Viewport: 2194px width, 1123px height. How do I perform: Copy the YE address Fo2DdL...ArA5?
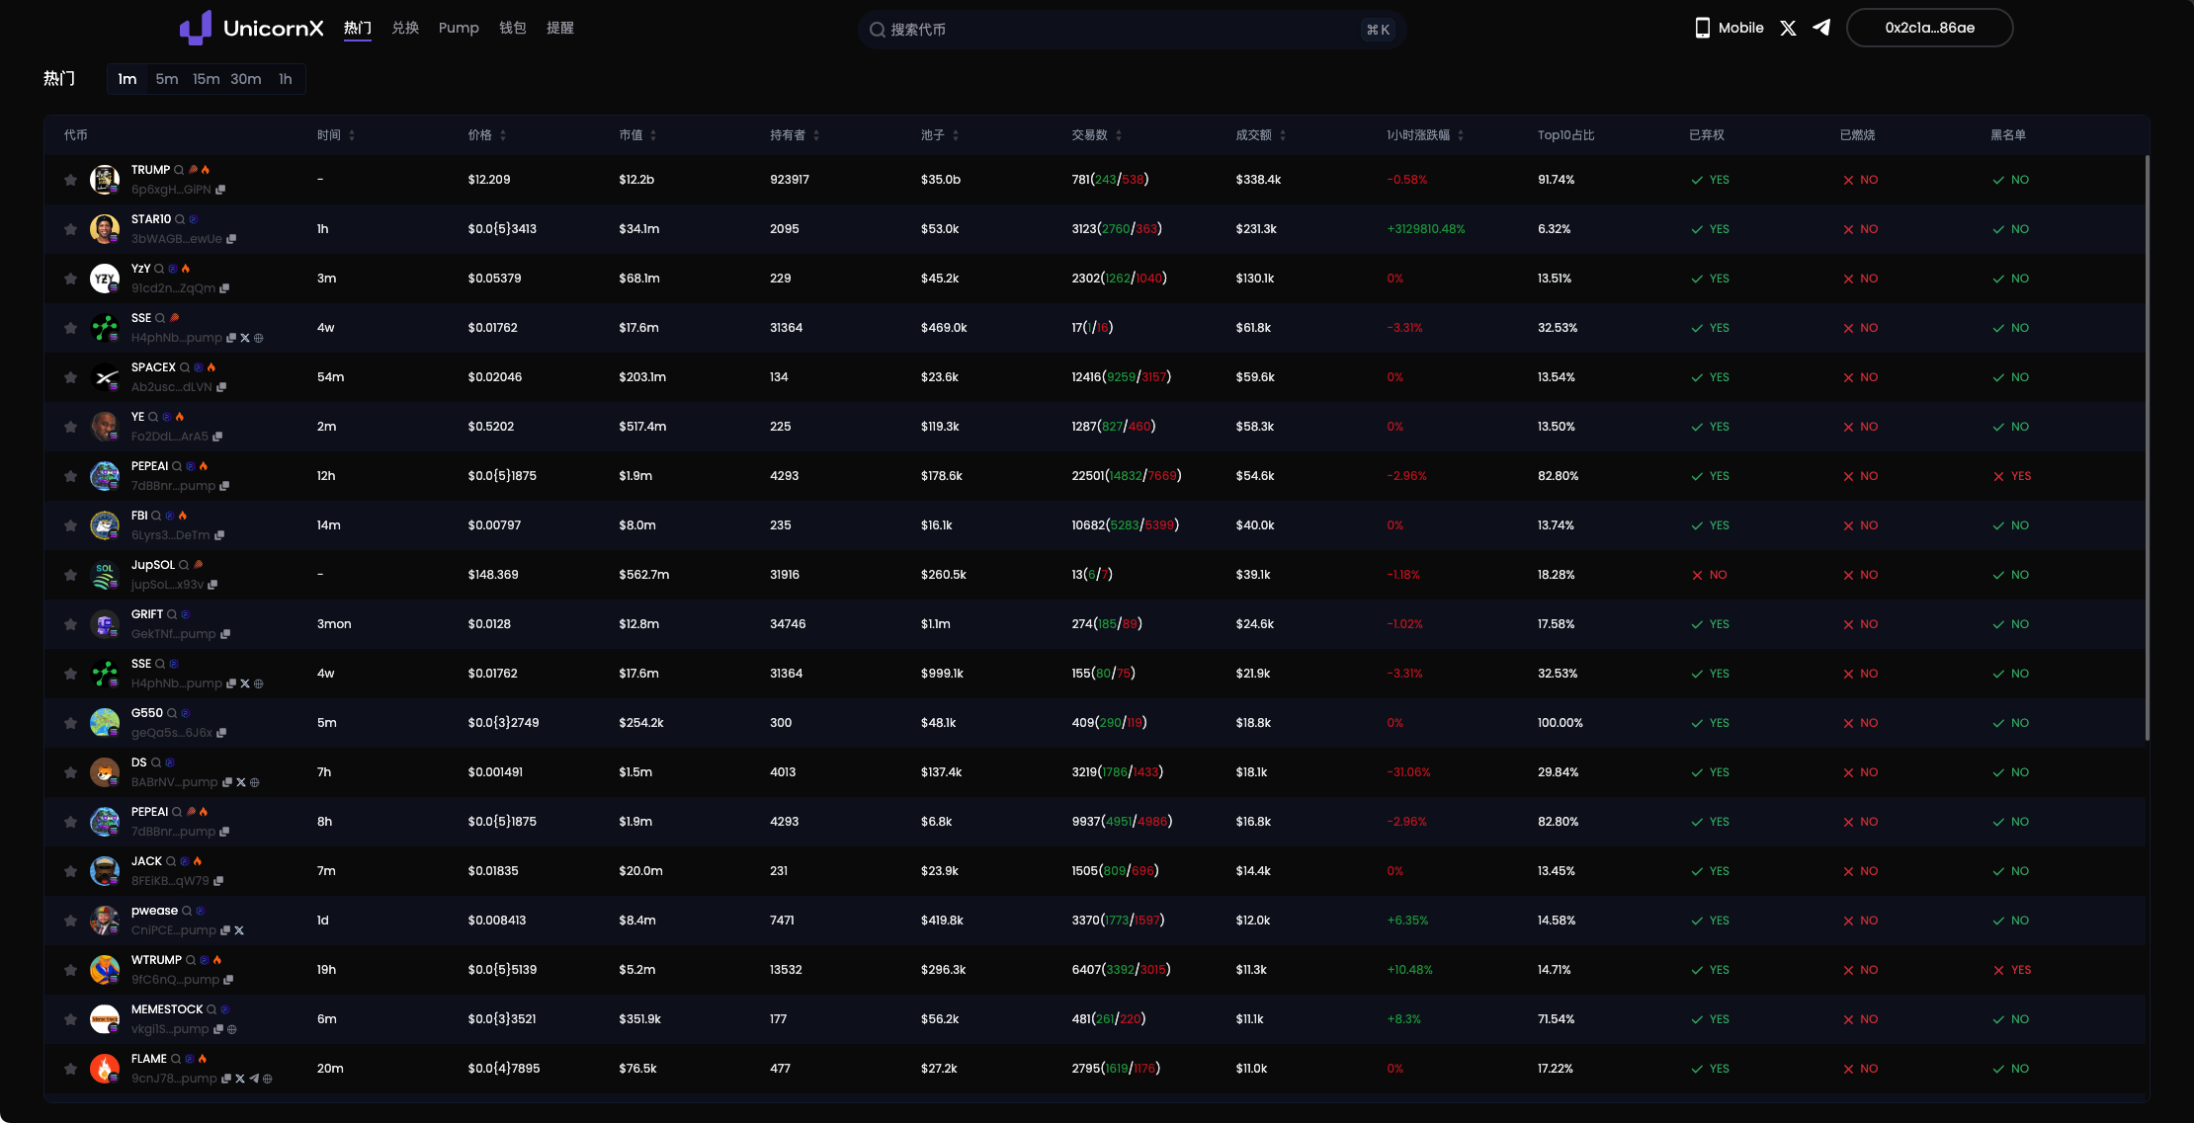[217, 437]
